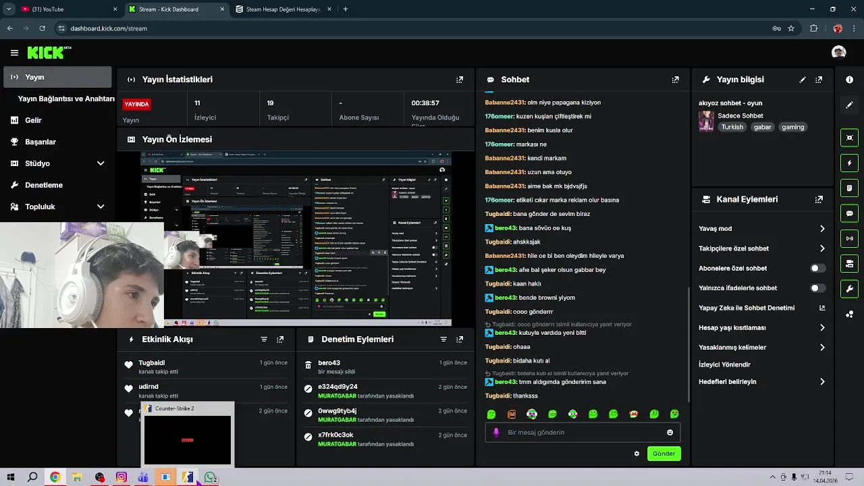Open the hamburger sidebar menu
This screenshot has width=864, height=486.
tap(14, 53)
